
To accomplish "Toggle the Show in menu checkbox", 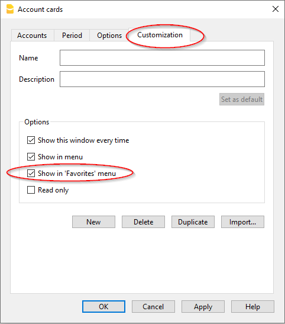I will (x=31, y=156).
